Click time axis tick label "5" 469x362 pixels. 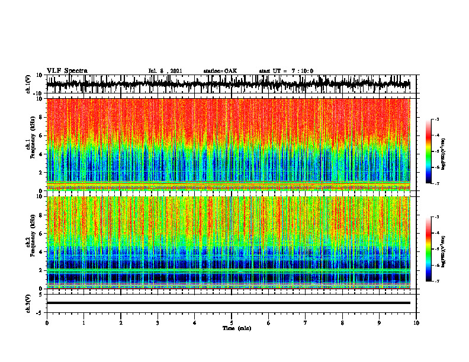coord(232,323)
